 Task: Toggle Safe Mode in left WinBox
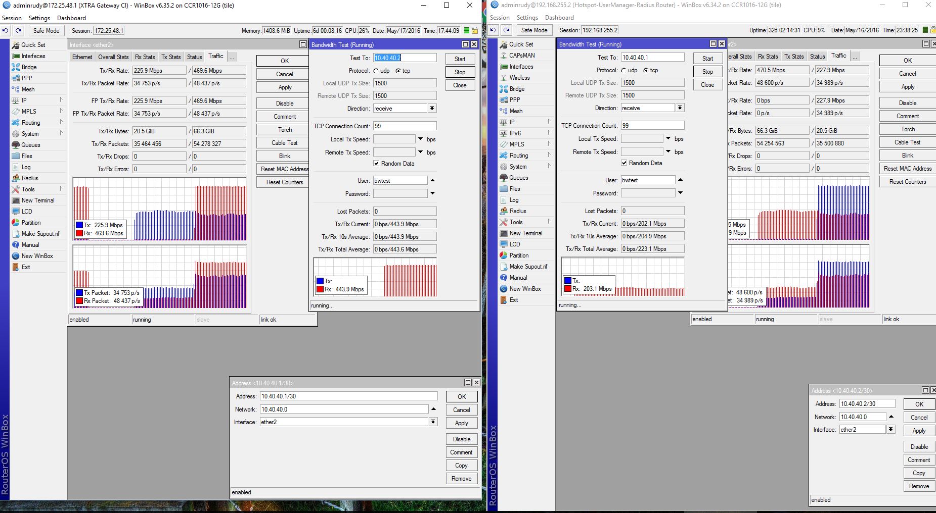46,30
